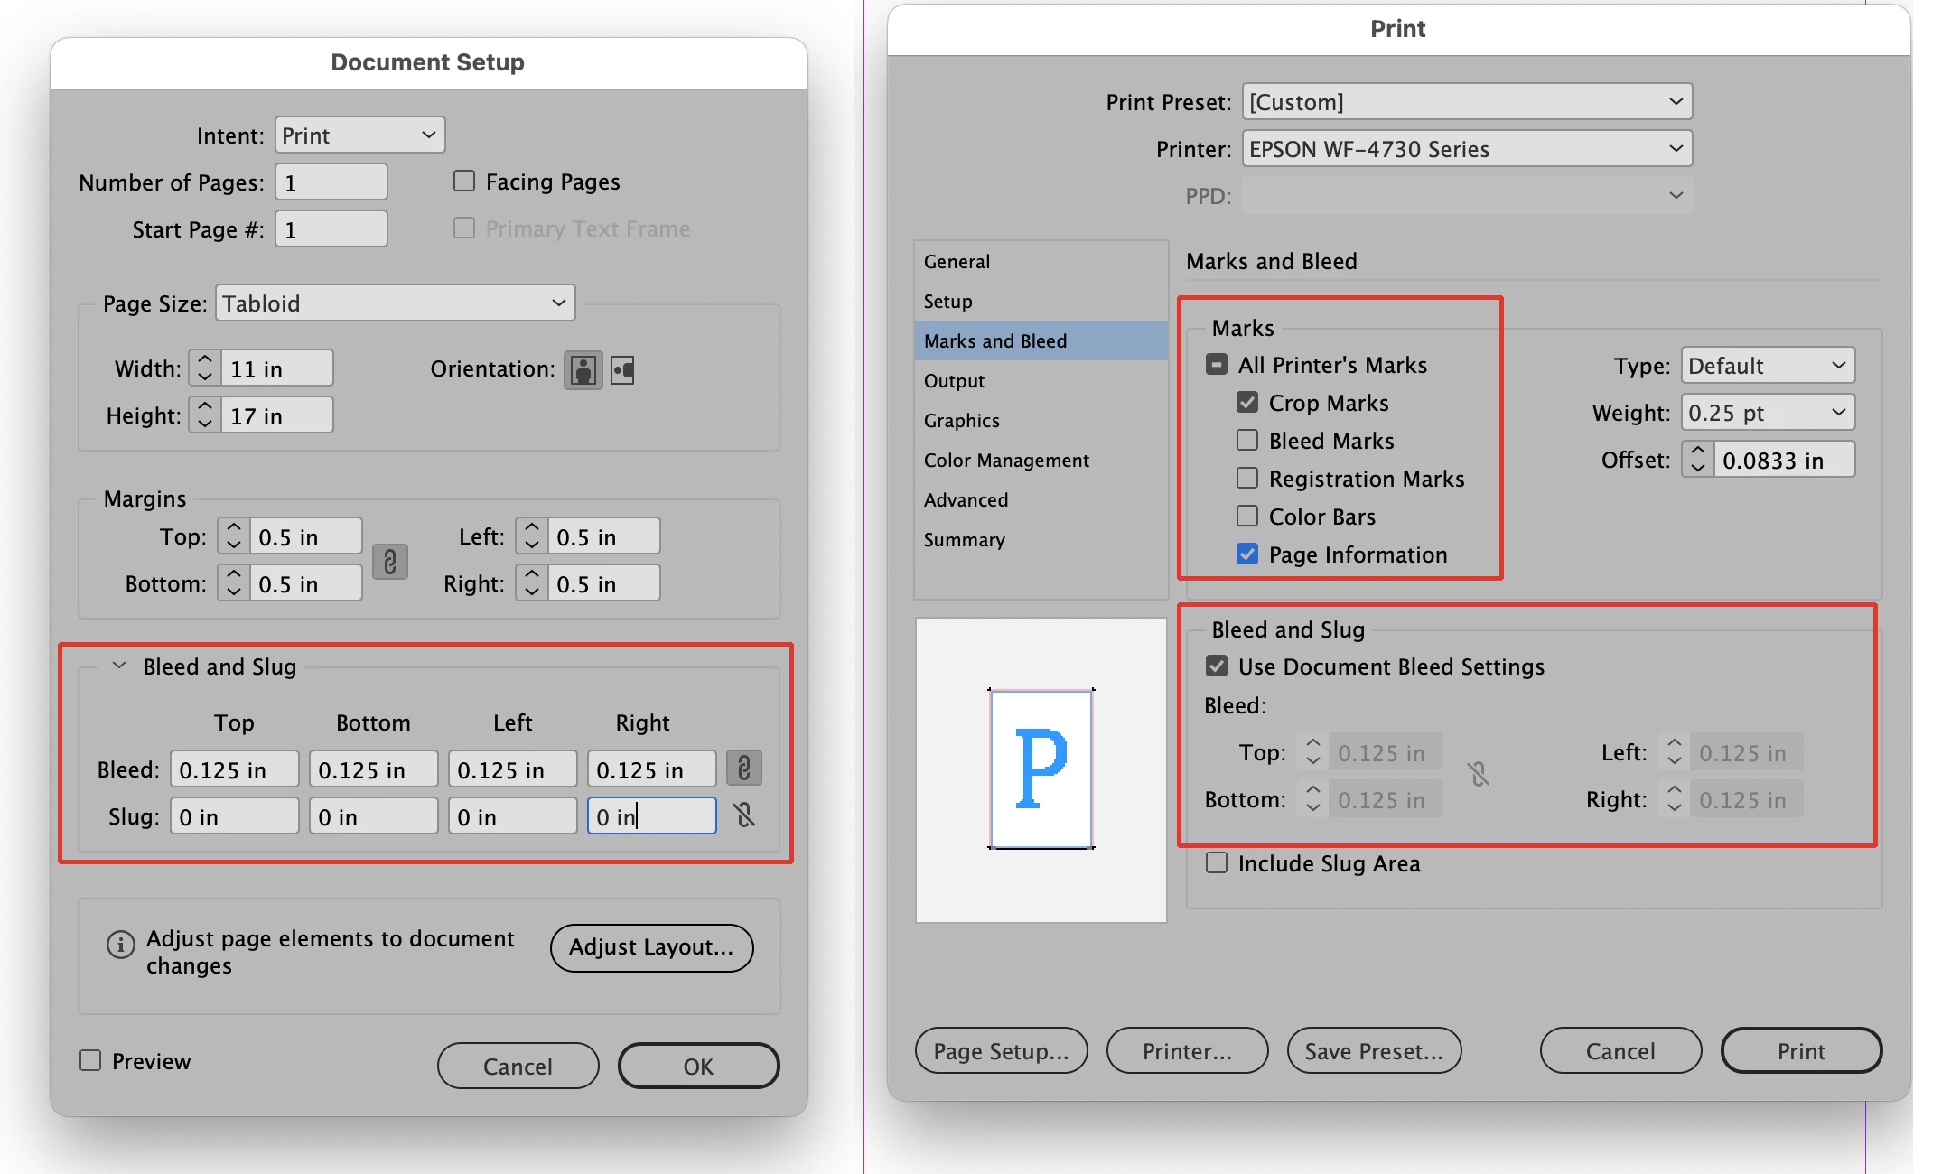Viewport: 1951px width, 1174px height.
Task: Click the page preview thumbnail
Action: coord(1041,769)
